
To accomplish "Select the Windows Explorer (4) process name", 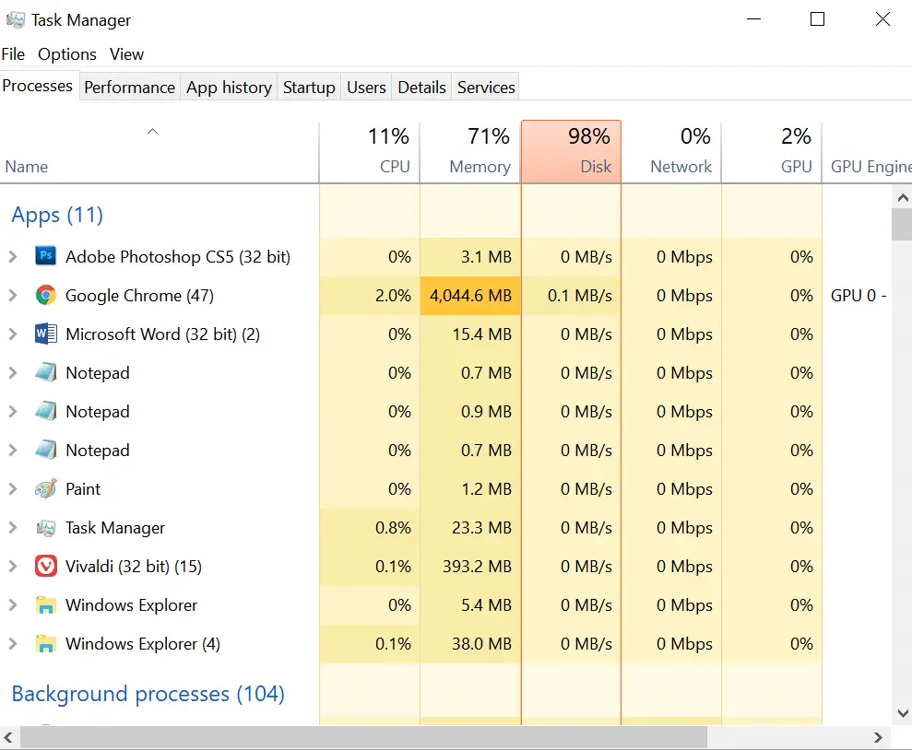I will click(x=143, y=644).
